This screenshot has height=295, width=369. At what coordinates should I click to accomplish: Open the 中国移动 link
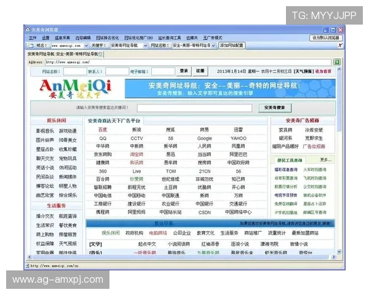tap(137, 195)
